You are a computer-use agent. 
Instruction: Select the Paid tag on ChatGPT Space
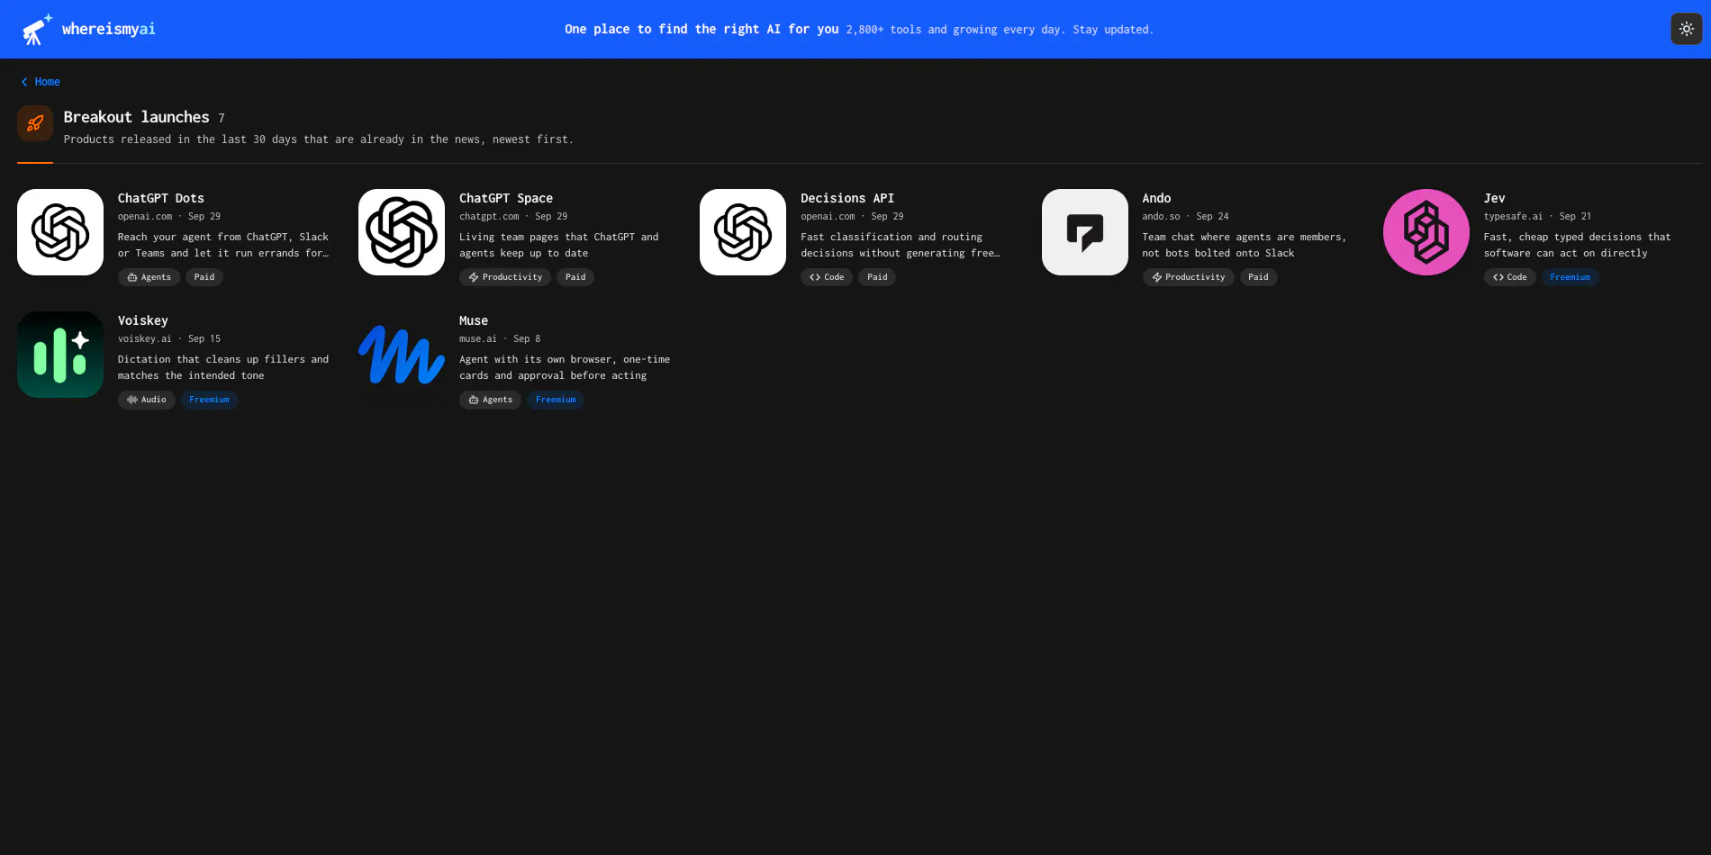[x=575, y=277]
